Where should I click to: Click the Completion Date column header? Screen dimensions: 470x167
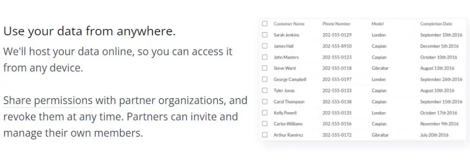(x=436, y=24)
